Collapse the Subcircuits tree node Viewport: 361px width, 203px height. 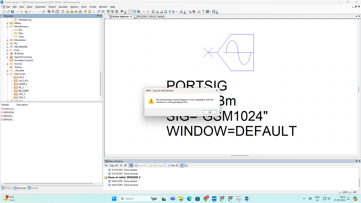pyautogui.click(x=7, y=74)
